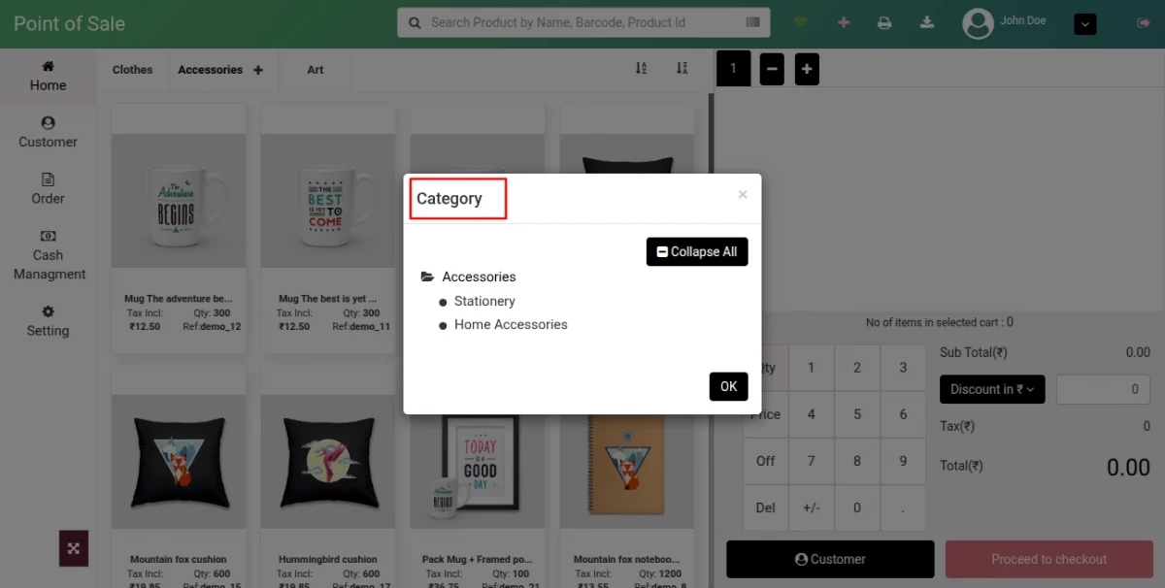
Task: Click Mug The best is yet thumbnail
Action: click(328, 201)
